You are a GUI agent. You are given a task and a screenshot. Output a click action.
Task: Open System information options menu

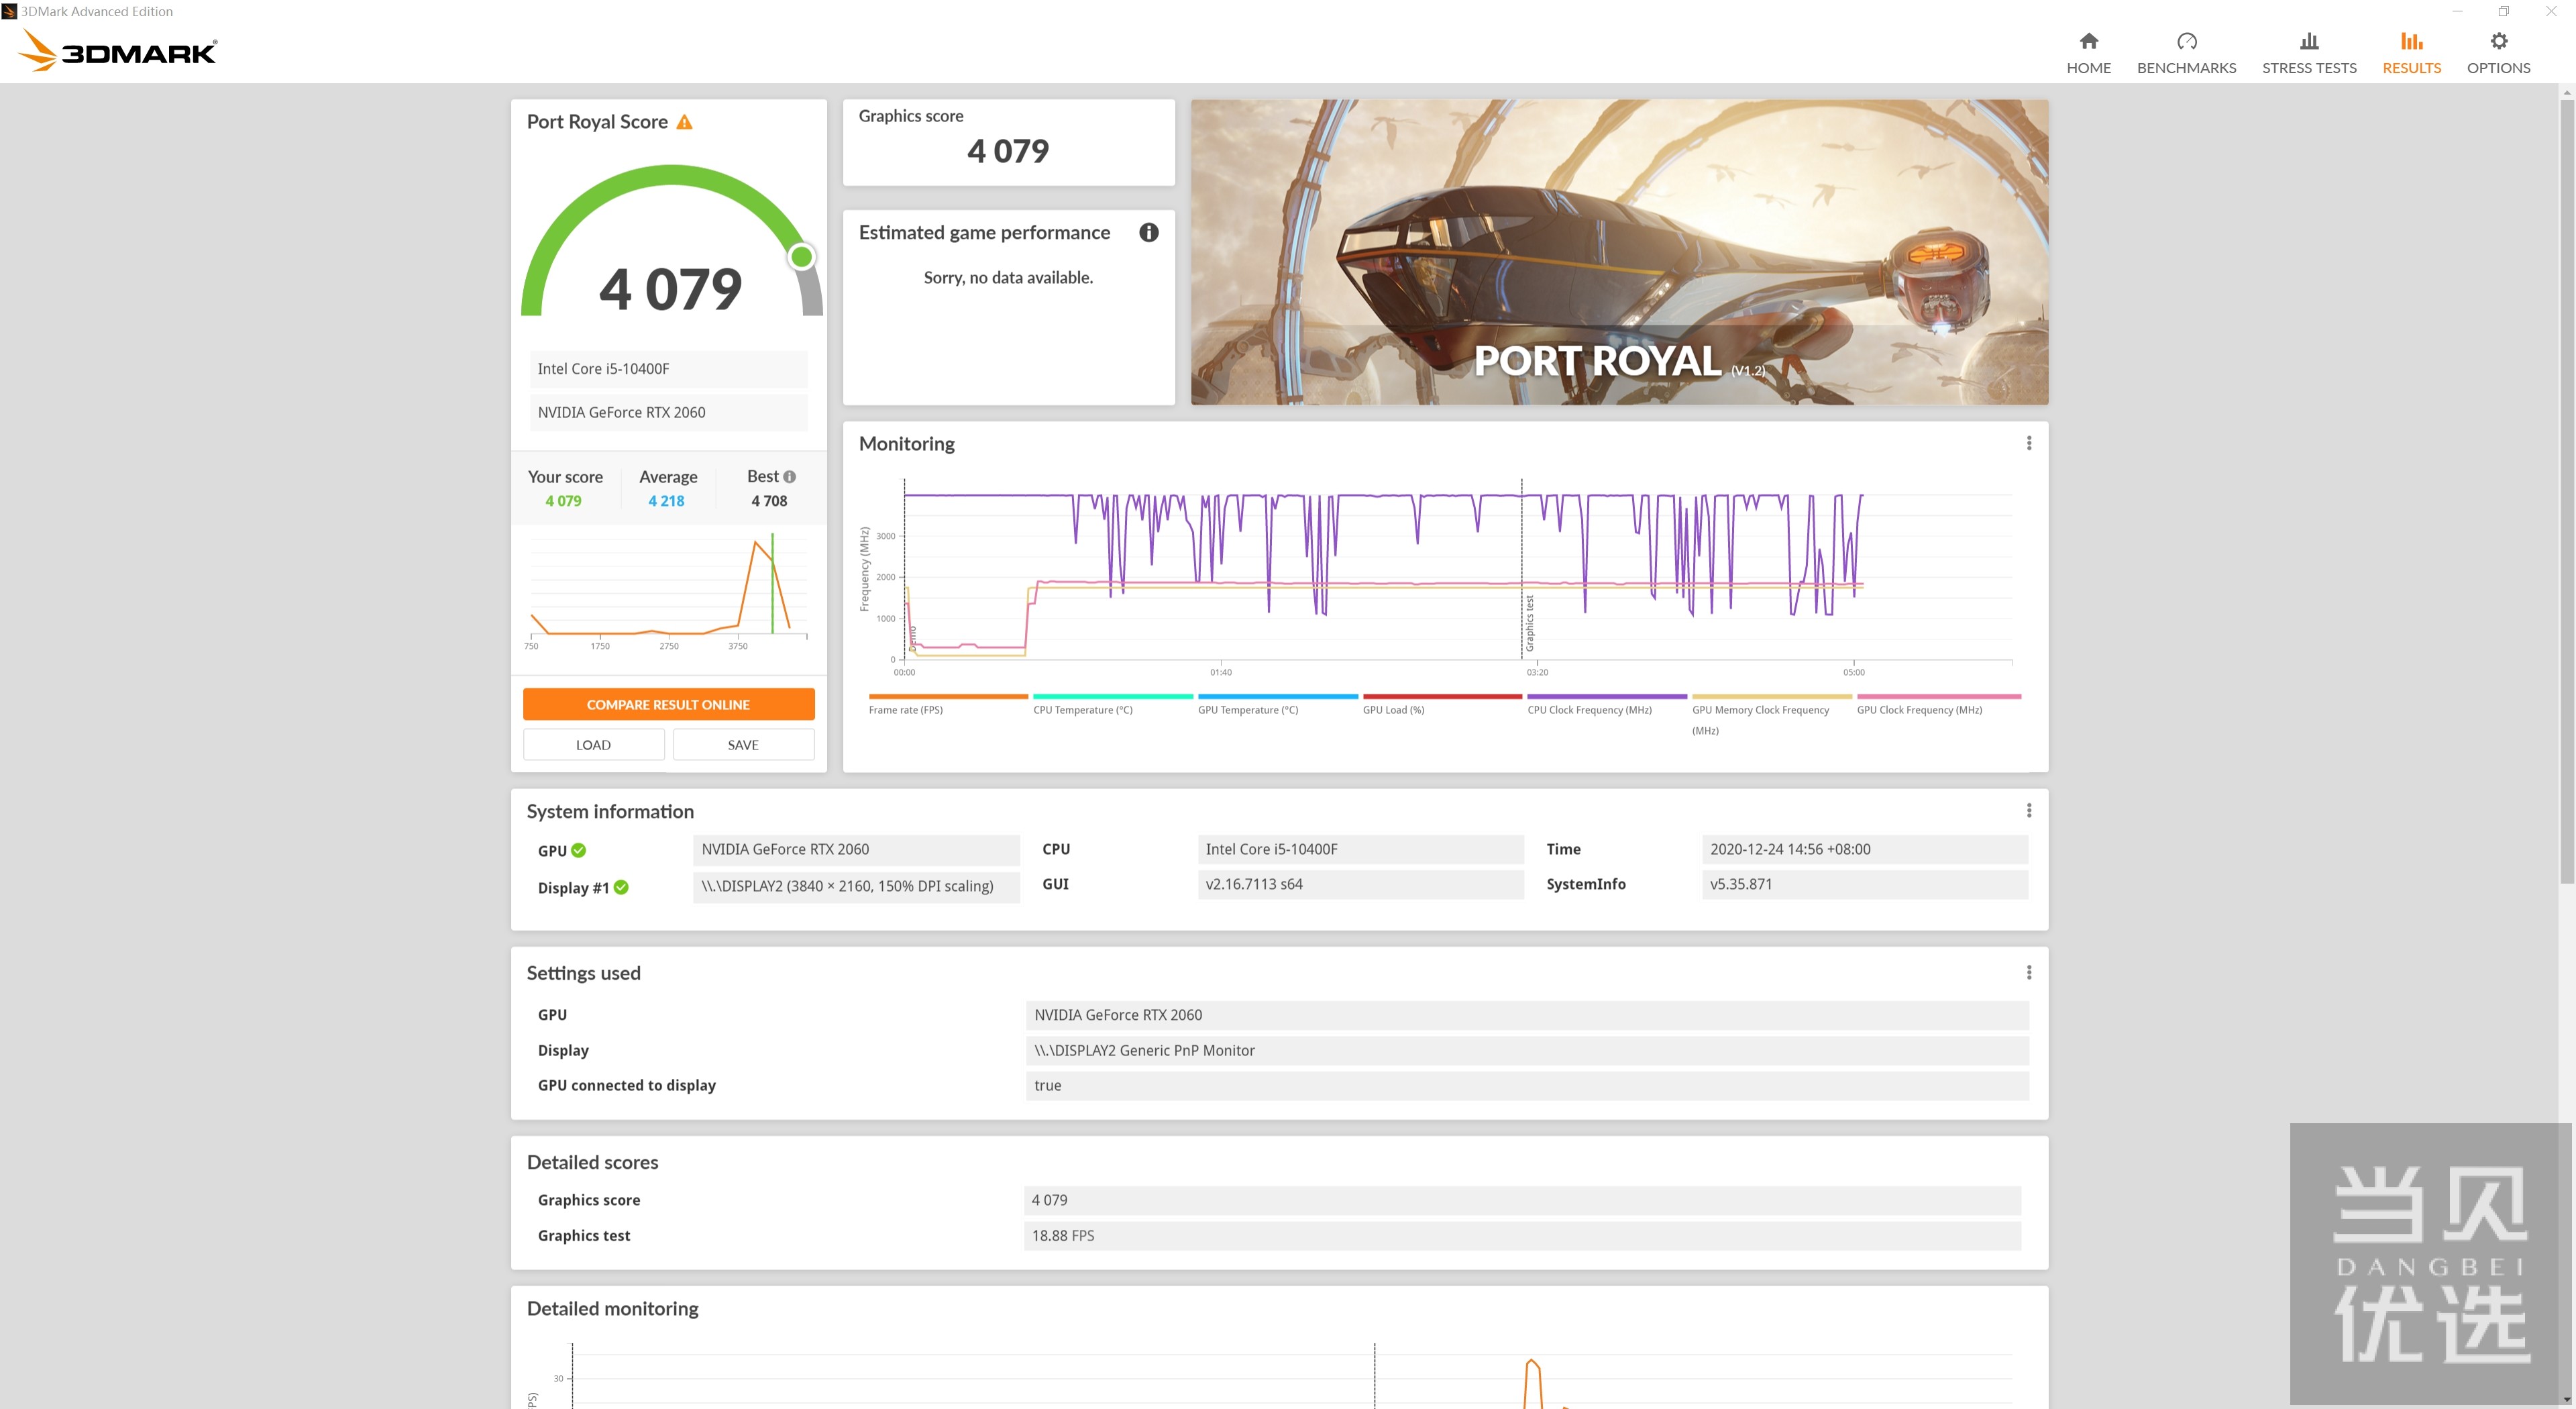click(x=2028, y=810)
